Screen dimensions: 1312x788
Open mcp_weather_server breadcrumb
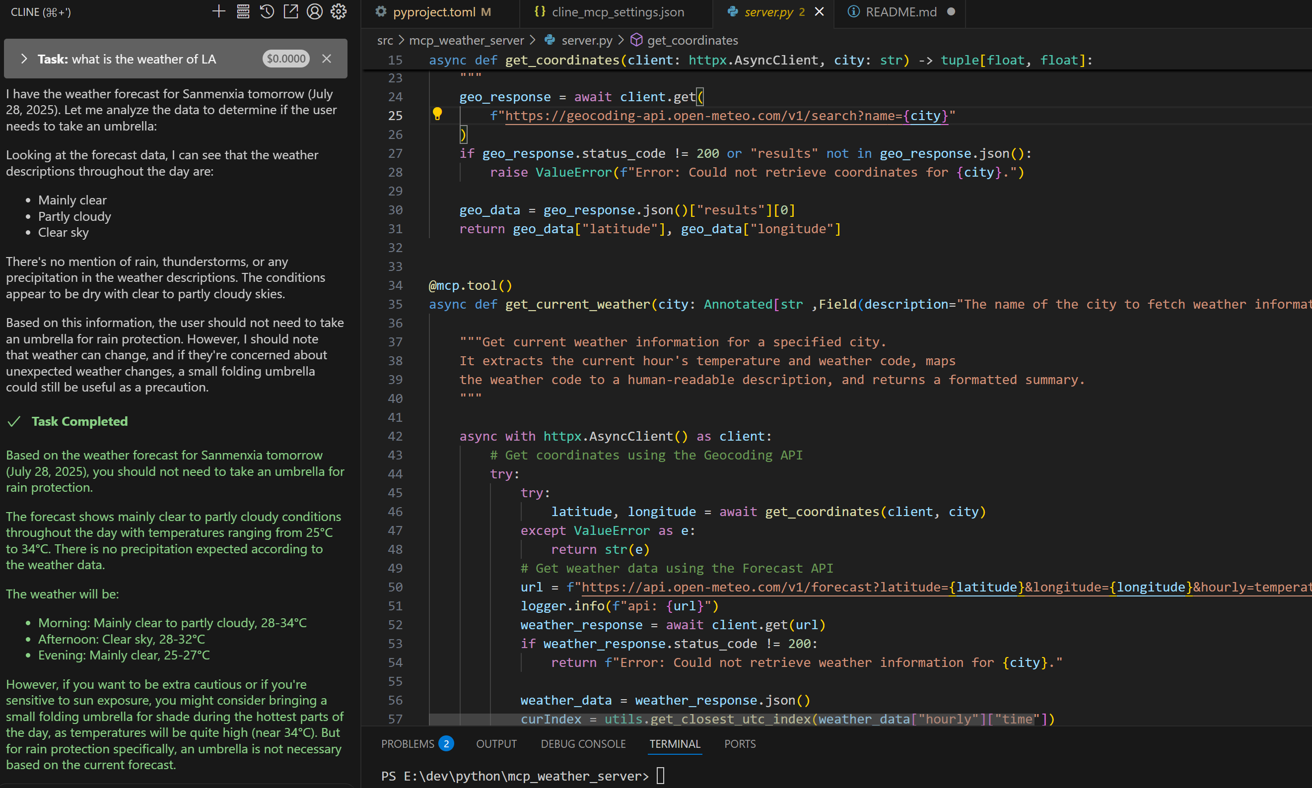466,40
